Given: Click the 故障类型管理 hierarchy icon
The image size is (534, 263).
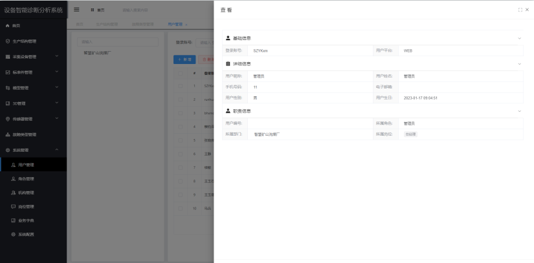Looking at the screenshot, I should (x=8, y=134).
